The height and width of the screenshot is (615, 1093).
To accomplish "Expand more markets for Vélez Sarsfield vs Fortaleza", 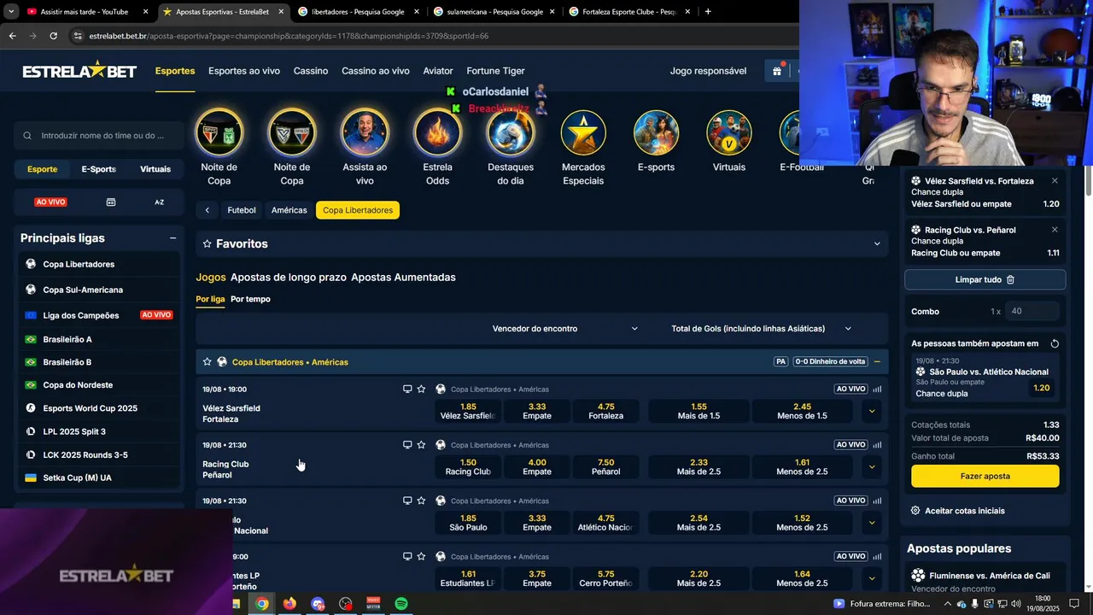I will tap(872, 411).
